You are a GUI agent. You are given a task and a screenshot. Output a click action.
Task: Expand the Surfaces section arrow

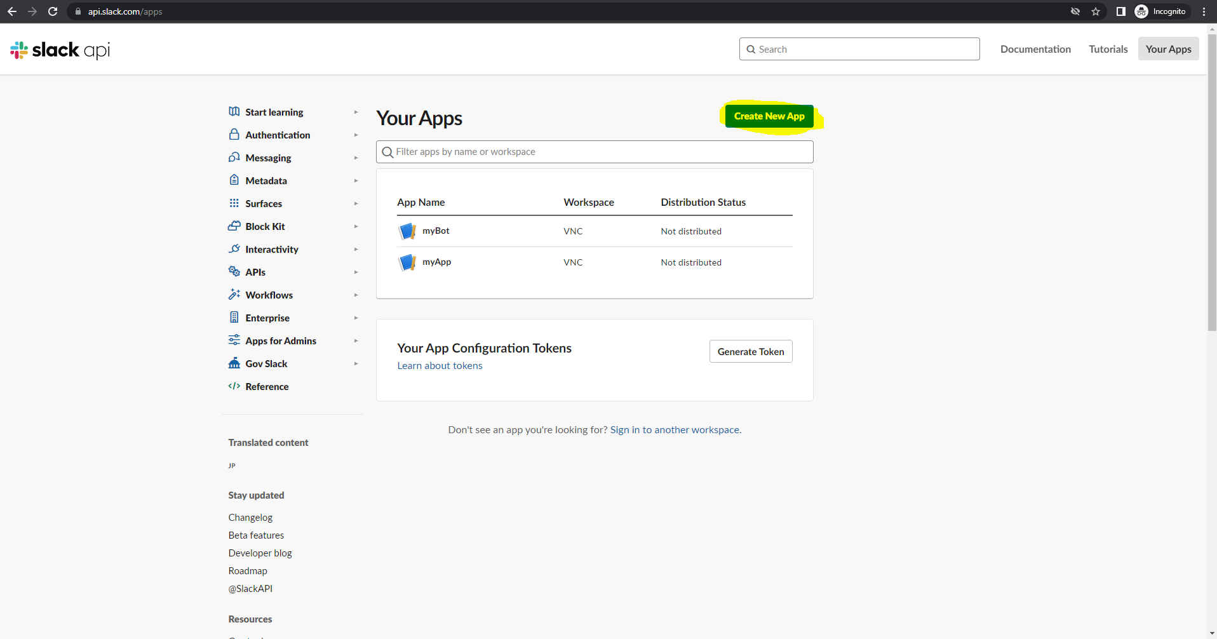click(x=356, y=203)
